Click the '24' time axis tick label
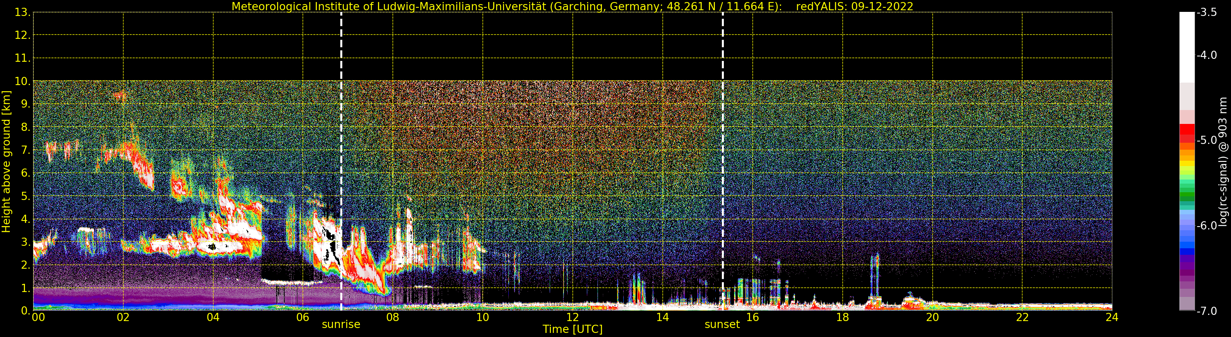The height and width of the screenshot is (337, 1231). pyautogui.click(x=1112, y=317)
